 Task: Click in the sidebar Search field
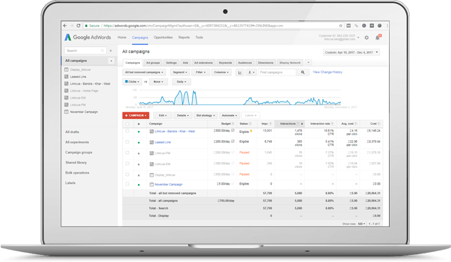(x=86, y=51)
